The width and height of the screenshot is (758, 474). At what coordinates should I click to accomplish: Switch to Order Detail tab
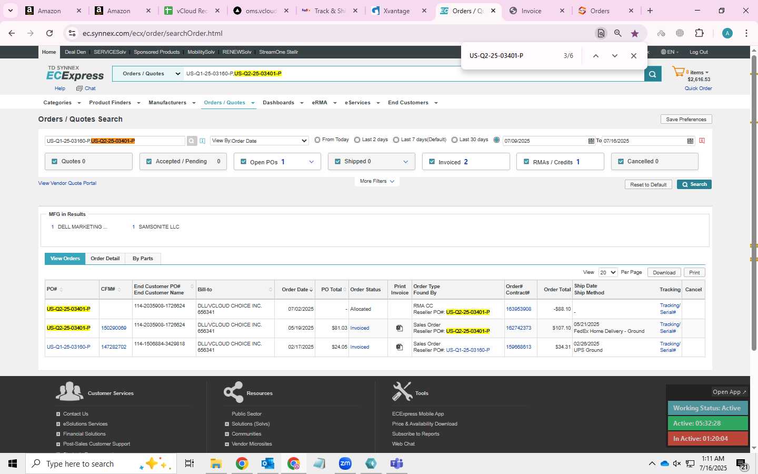click(x=105, y=259)
